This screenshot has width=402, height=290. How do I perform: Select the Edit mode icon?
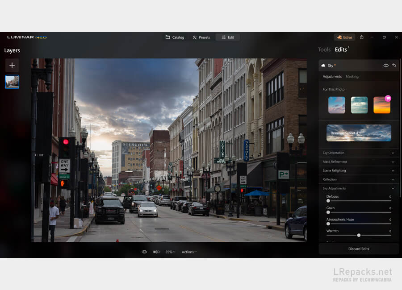pyautogui.click(x=228, y=37)
